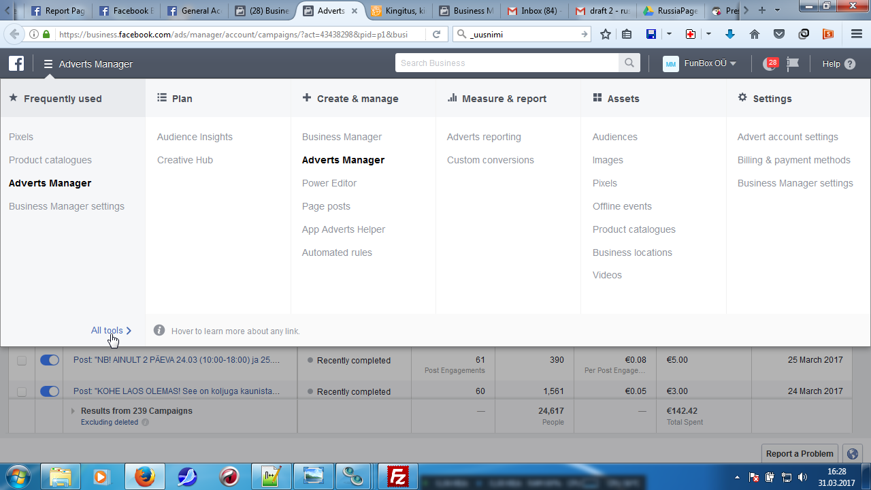Click the globe icon beside Report a Problem
The height and width of the screenshot is (490, 871).
coord(852,454)
